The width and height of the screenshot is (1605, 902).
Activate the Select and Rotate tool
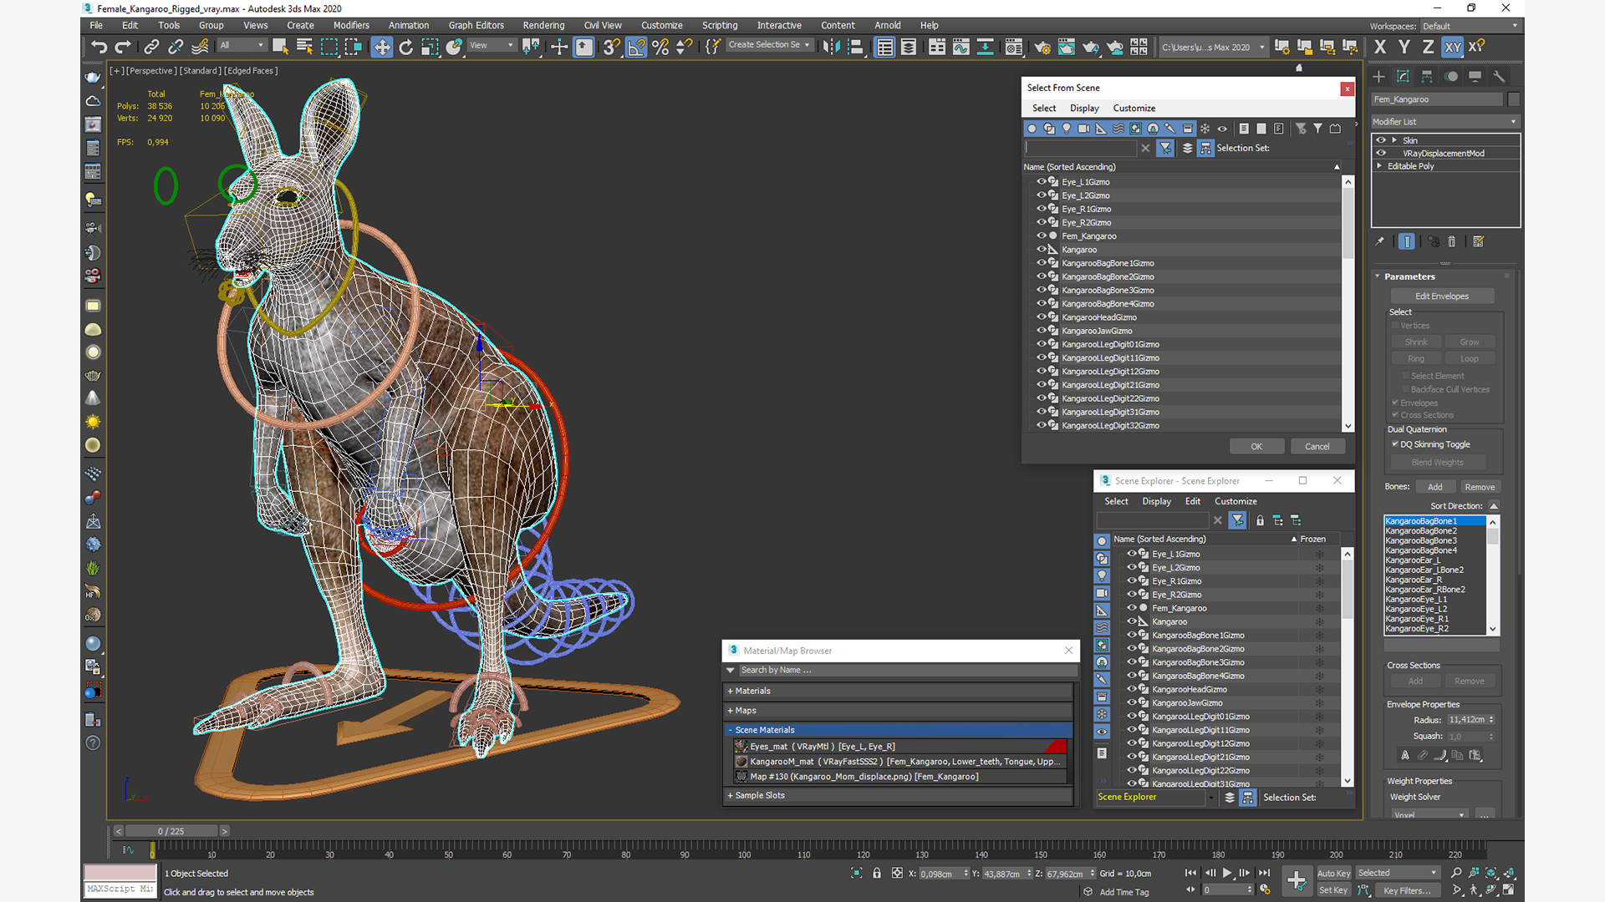click(406, 47)
